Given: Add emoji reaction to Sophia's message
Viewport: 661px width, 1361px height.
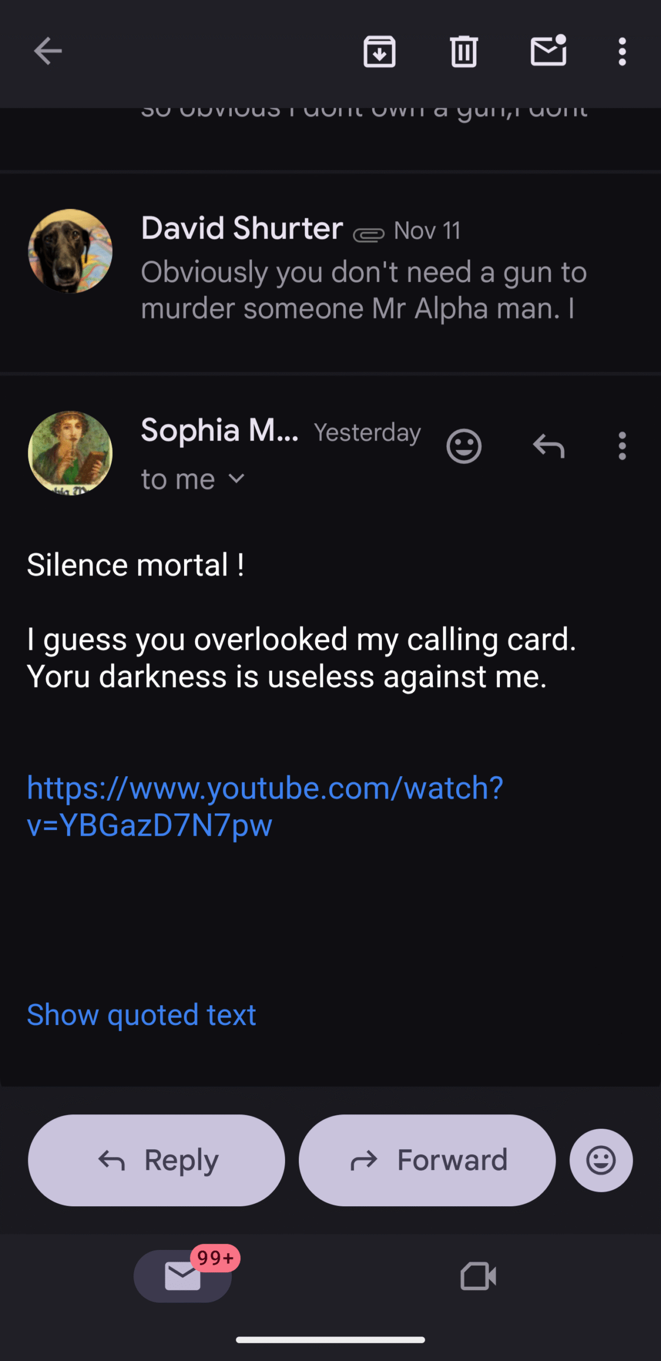Looking at the screenshot, I should (464, 446).
